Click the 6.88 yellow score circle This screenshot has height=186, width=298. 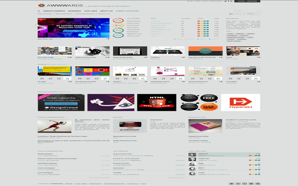click(118, 25)
